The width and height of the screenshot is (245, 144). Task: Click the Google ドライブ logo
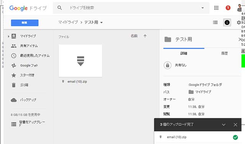28,8
